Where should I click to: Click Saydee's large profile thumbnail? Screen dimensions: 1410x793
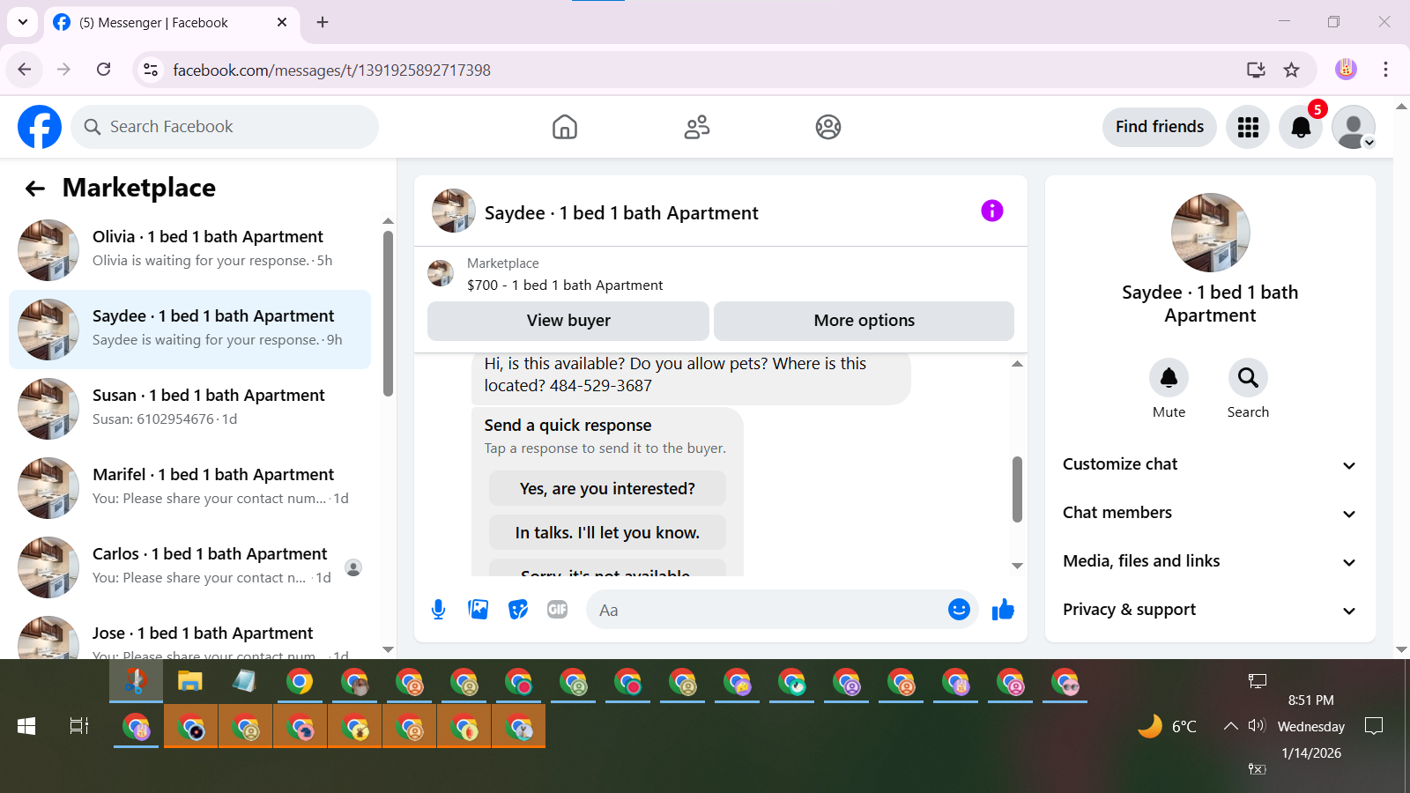(1210, 233)
